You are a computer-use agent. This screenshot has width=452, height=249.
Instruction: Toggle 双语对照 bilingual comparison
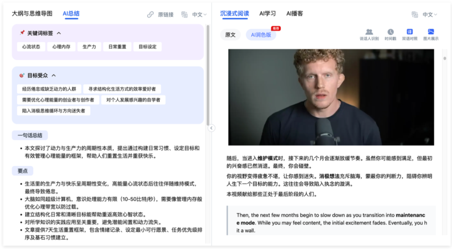pyautogui.click(x=410, y=32)
